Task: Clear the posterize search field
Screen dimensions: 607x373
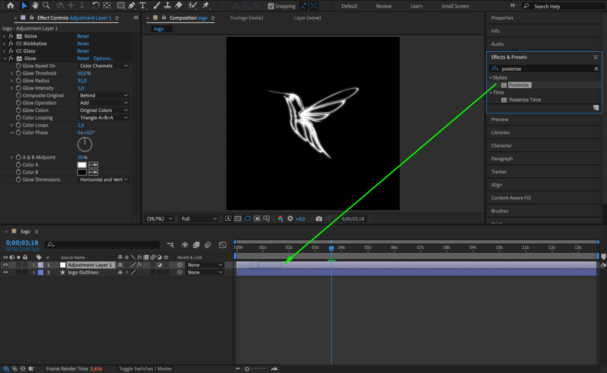Action: pos(596,69)
